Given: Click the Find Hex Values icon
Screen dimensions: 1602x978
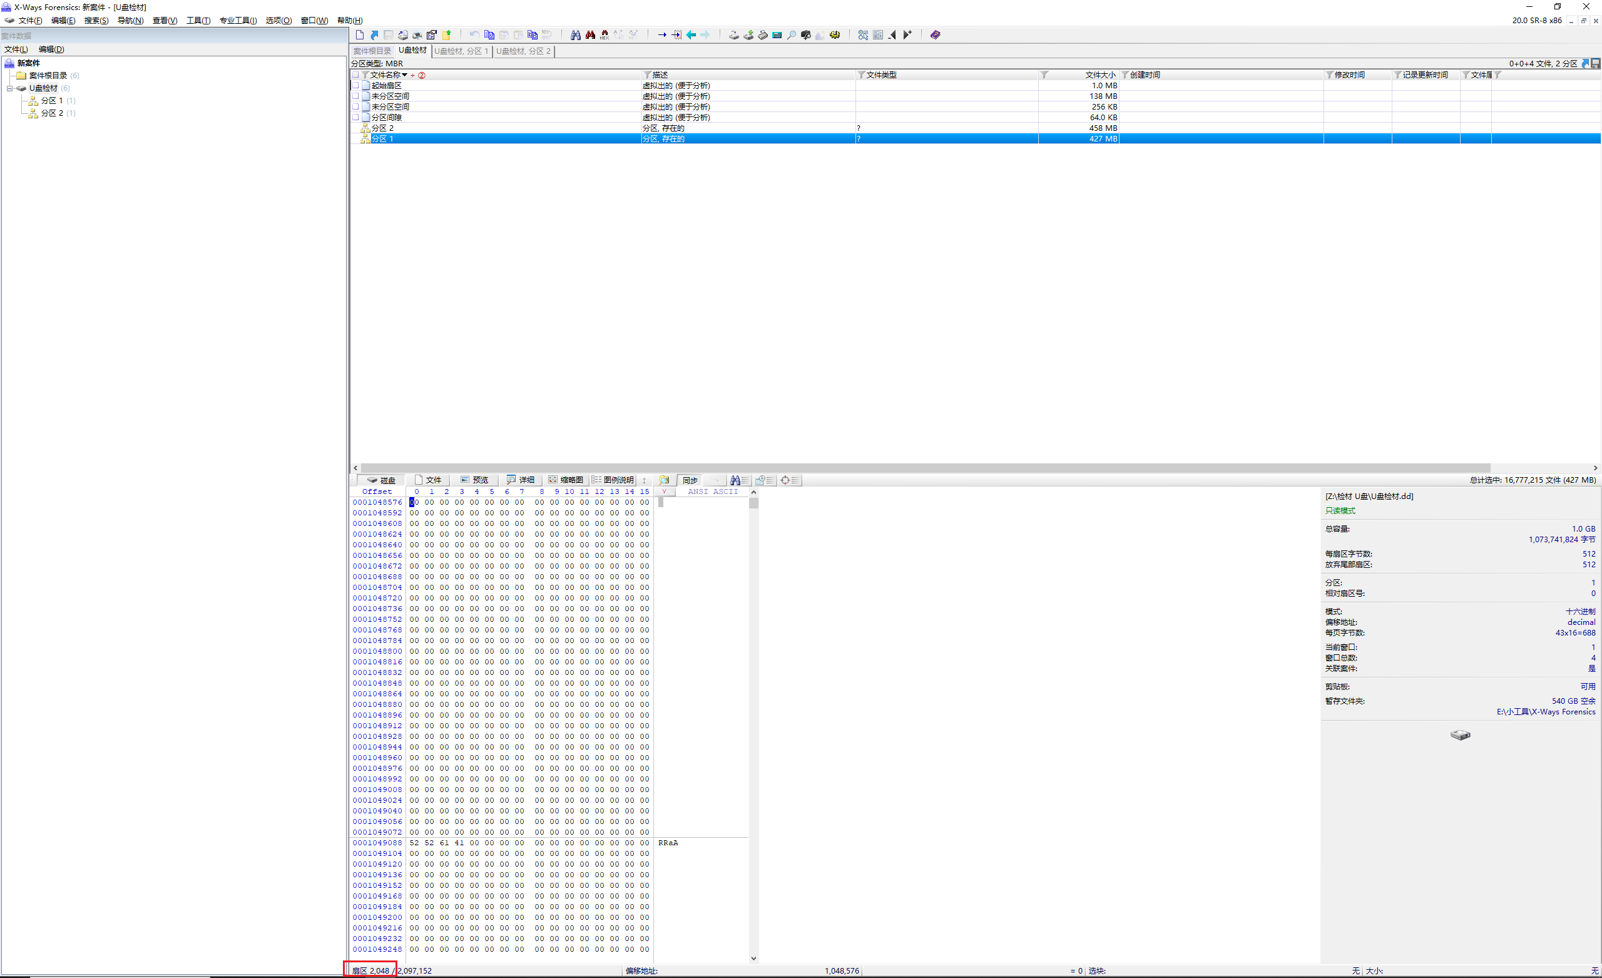Looking at the screenshot, I should pos(605,35).
